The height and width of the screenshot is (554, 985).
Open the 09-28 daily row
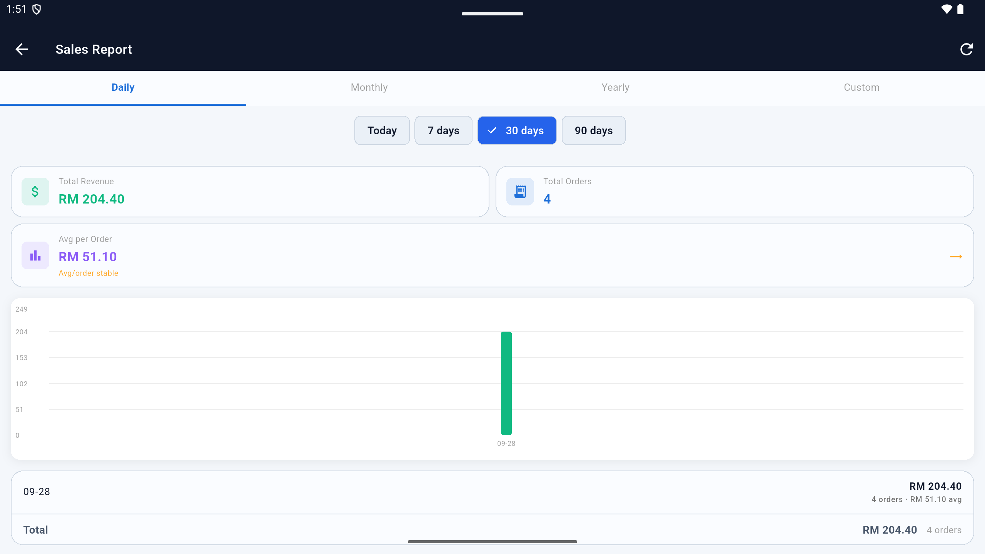[492, 492]
